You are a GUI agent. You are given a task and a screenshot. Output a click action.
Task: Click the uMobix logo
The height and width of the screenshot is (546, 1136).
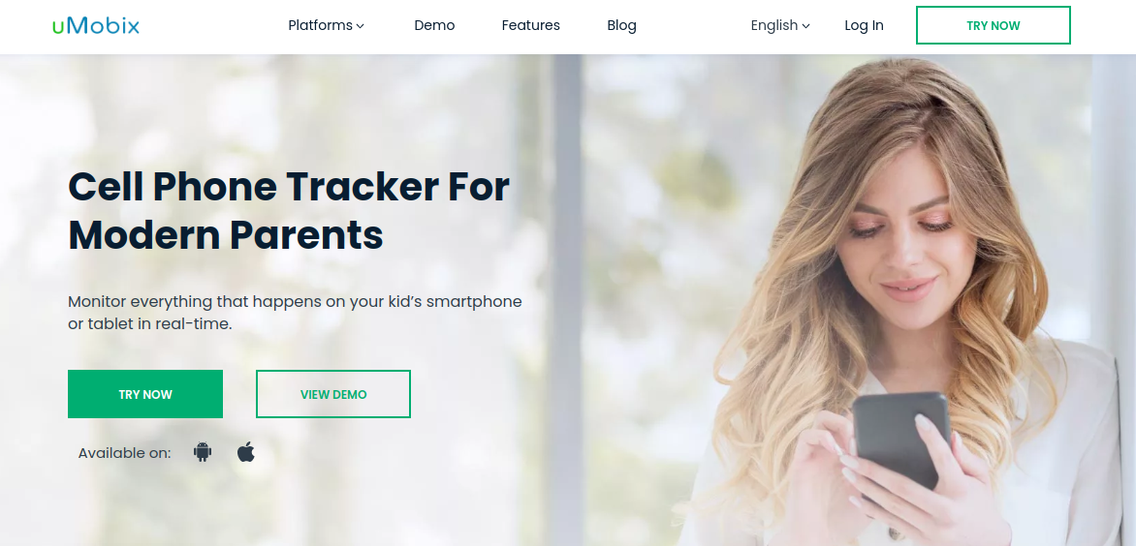tap(96, 25)
